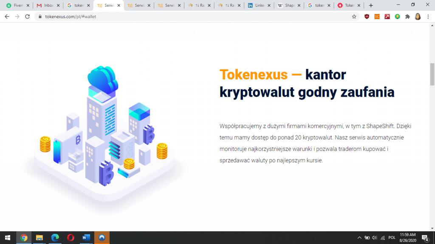Reload the tokenexus page
This screenshot has width=435, height=244.
point(27,17)
